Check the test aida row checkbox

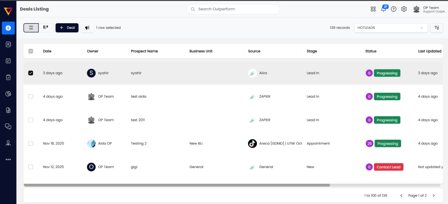point(31,97)
